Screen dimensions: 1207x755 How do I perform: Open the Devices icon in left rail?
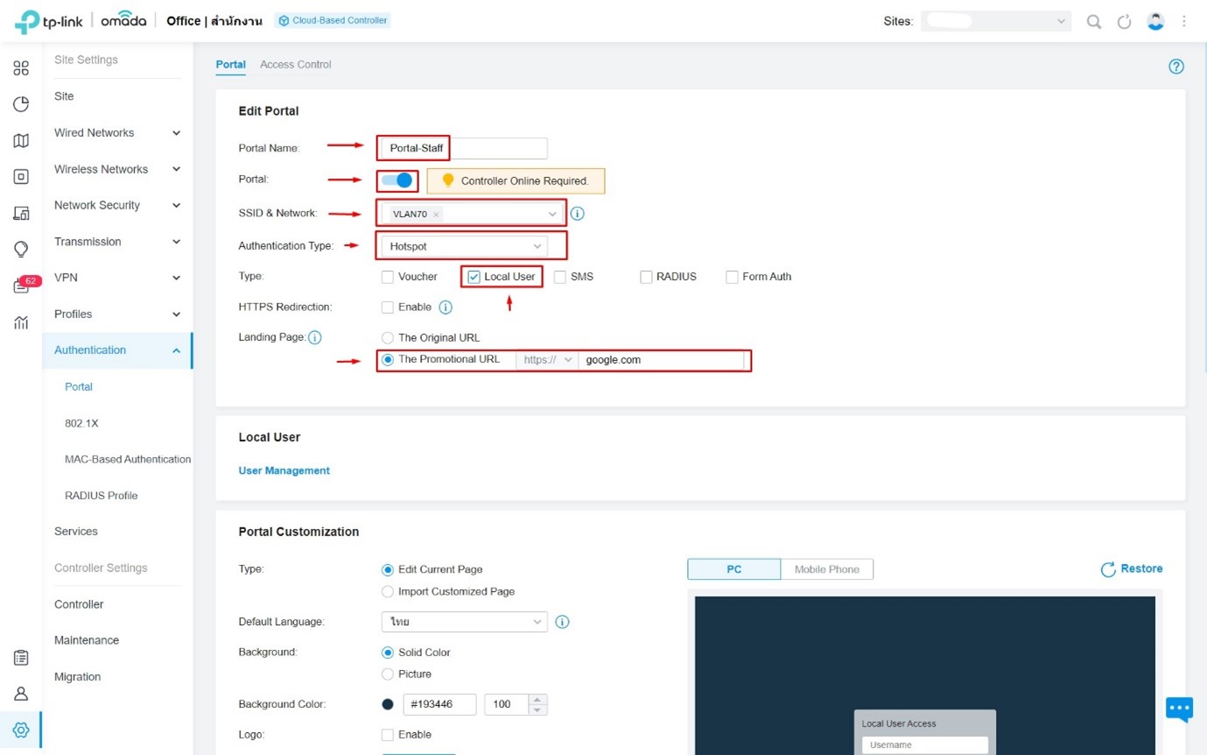(x=21, y=176)
